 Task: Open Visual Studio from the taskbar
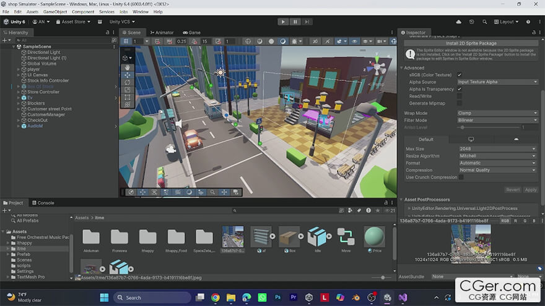point(403,297)
